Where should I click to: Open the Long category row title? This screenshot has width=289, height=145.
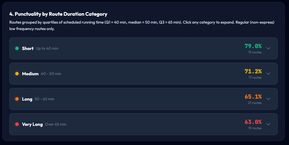[27, 99]
